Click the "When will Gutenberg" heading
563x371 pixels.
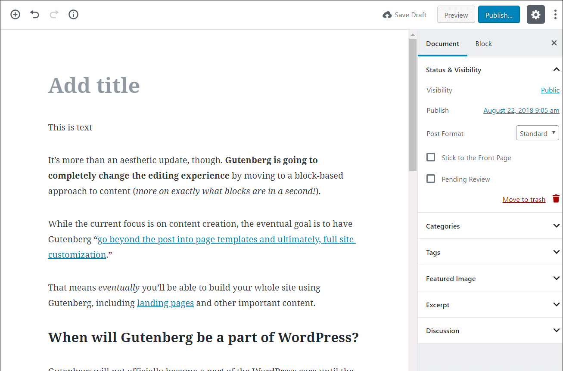(203, 337)
